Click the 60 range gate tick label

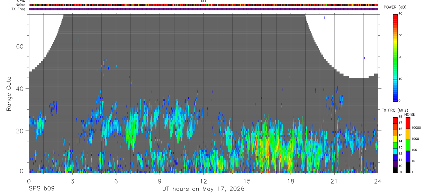pyautogui.click(x=20, y=46)
